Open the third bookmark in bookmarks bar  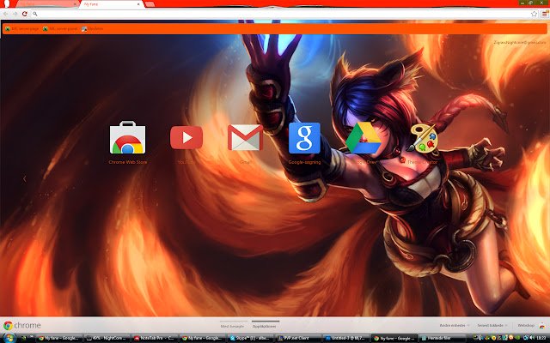(93, 28)
